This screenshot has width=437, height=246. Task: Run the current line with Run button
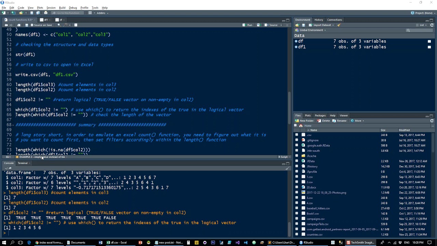248,25
